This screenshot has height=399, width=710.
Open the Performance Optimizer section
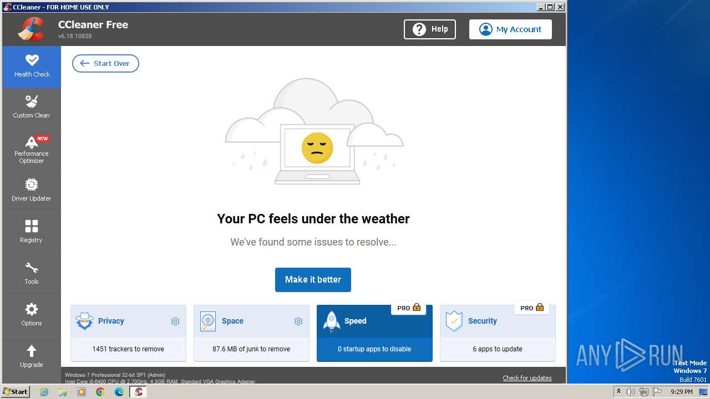point(32,150)
